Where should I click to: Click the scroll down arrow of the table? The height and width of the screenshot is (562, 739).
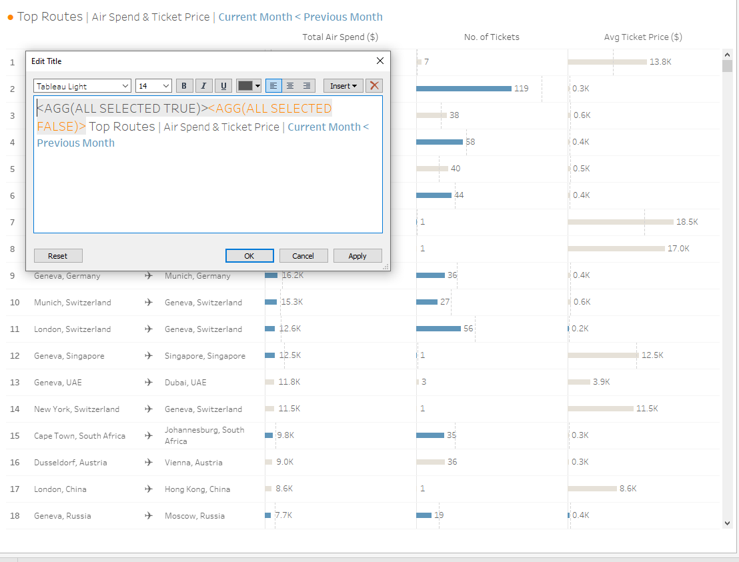pos(728,523)
